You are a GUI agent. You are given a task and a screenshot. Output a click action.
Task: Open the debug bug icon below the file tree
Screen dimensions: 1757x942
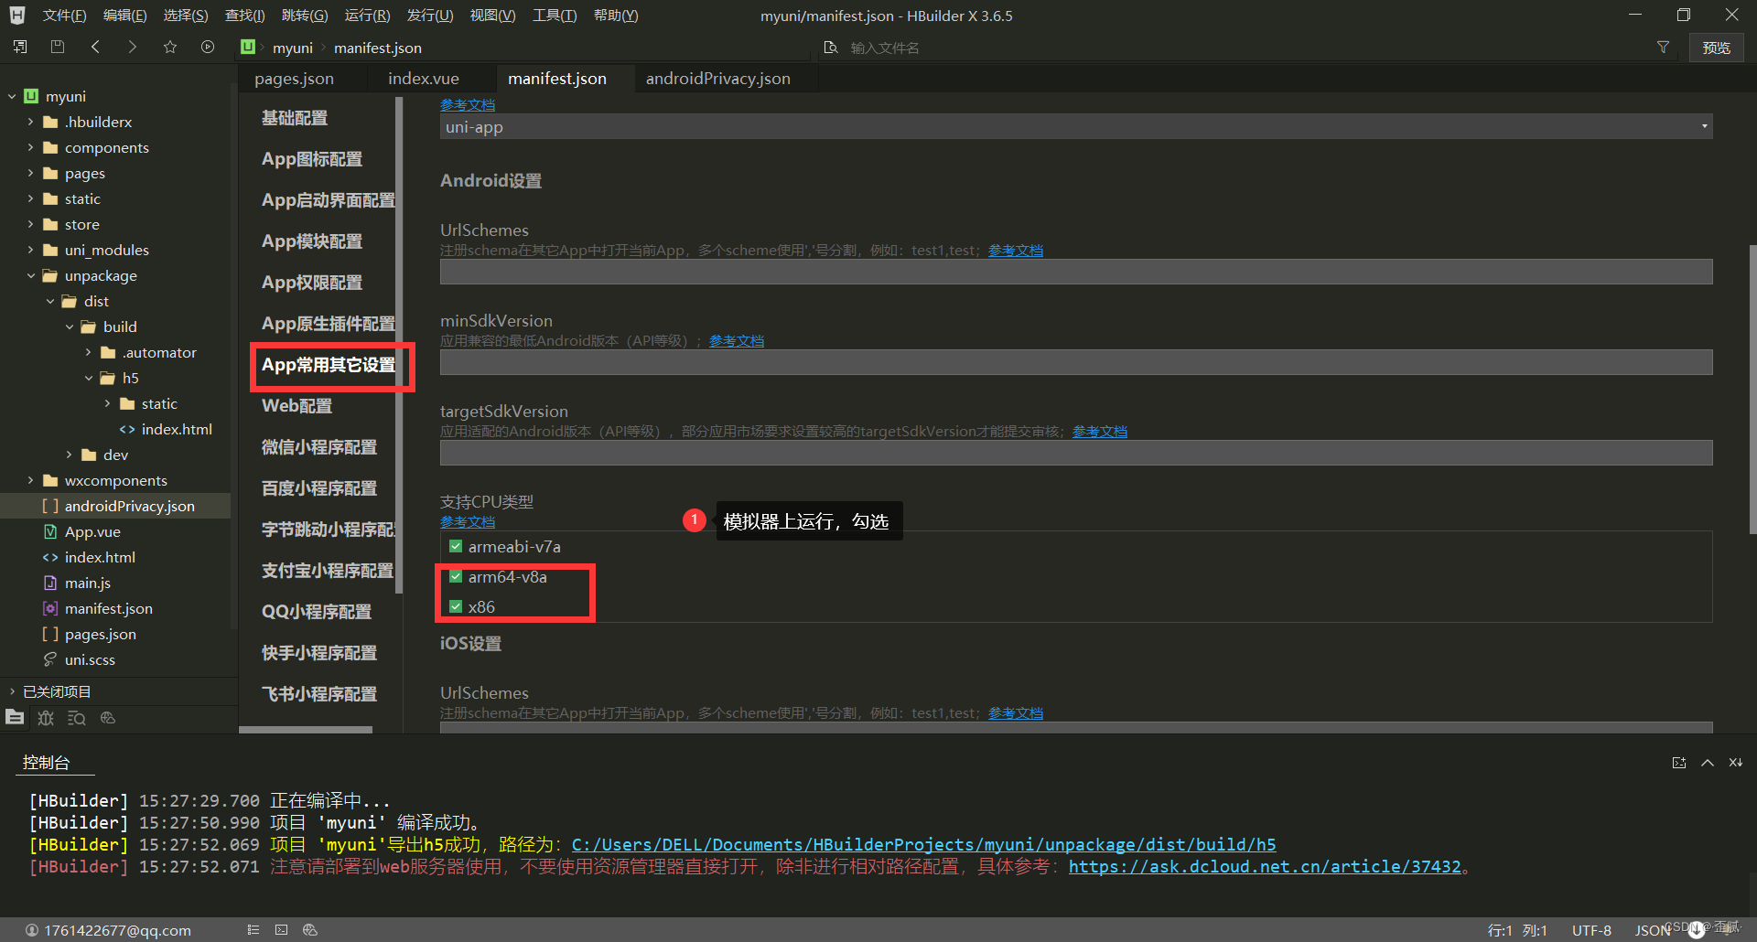[x=46, y=718]
